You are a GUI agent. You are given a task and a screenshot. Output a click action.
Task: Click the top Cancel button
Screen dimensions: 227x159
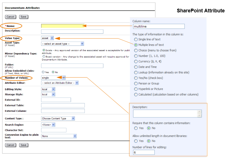10,17
